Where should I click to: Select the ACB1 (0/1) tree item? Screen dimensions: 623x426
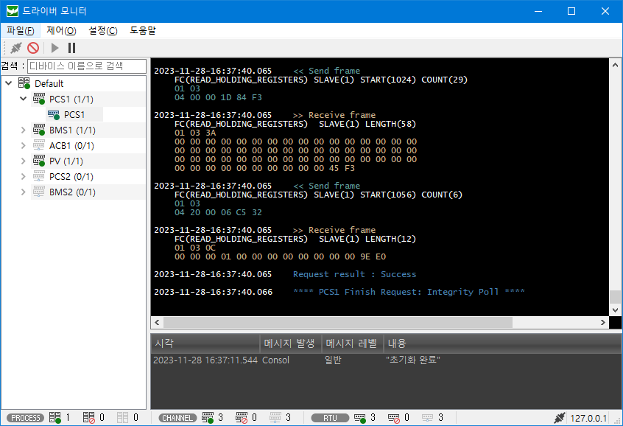71,146
